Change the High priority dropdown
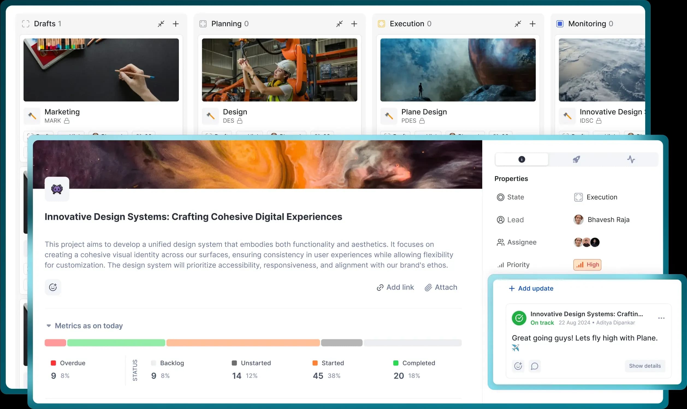The image size is (687, 409). click(587, 265)
